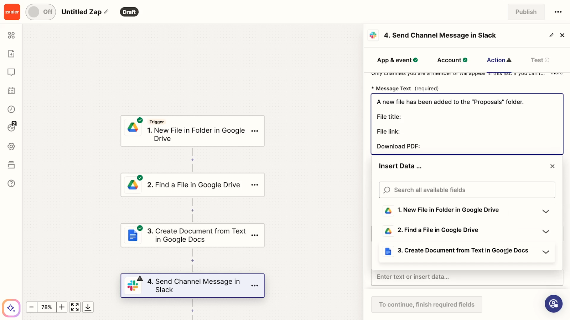Select the step 1 Google Drive trigger card
This screenshot has width=570, height=320.
pyautogui.click(x=192, y=131)
